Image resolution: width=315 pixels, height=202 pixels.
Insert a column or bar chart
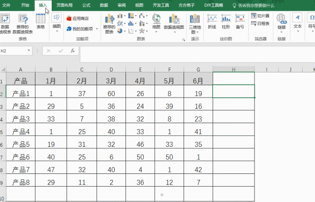pos(122,16)
